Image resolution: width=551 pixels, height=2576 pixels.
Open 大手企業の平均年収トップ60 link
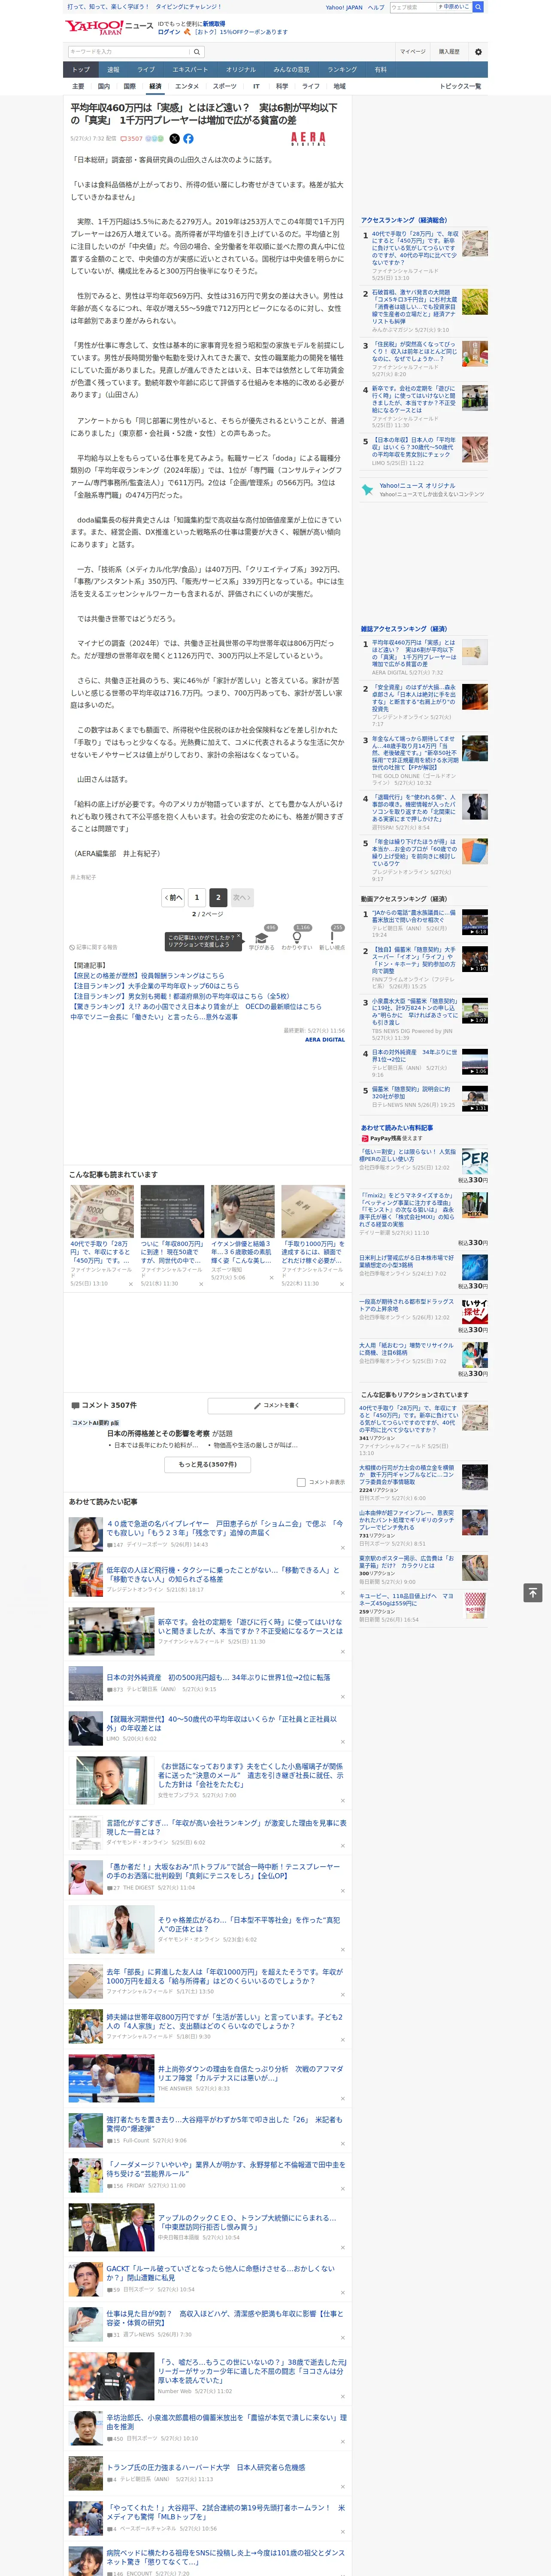[x=154, y=986]
